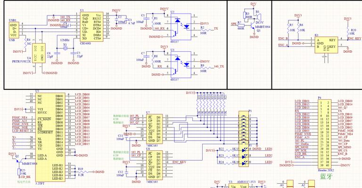Click the 3.2TFT designator text
362x188 pixels.
pyautogui.click(x=40, y=184)
